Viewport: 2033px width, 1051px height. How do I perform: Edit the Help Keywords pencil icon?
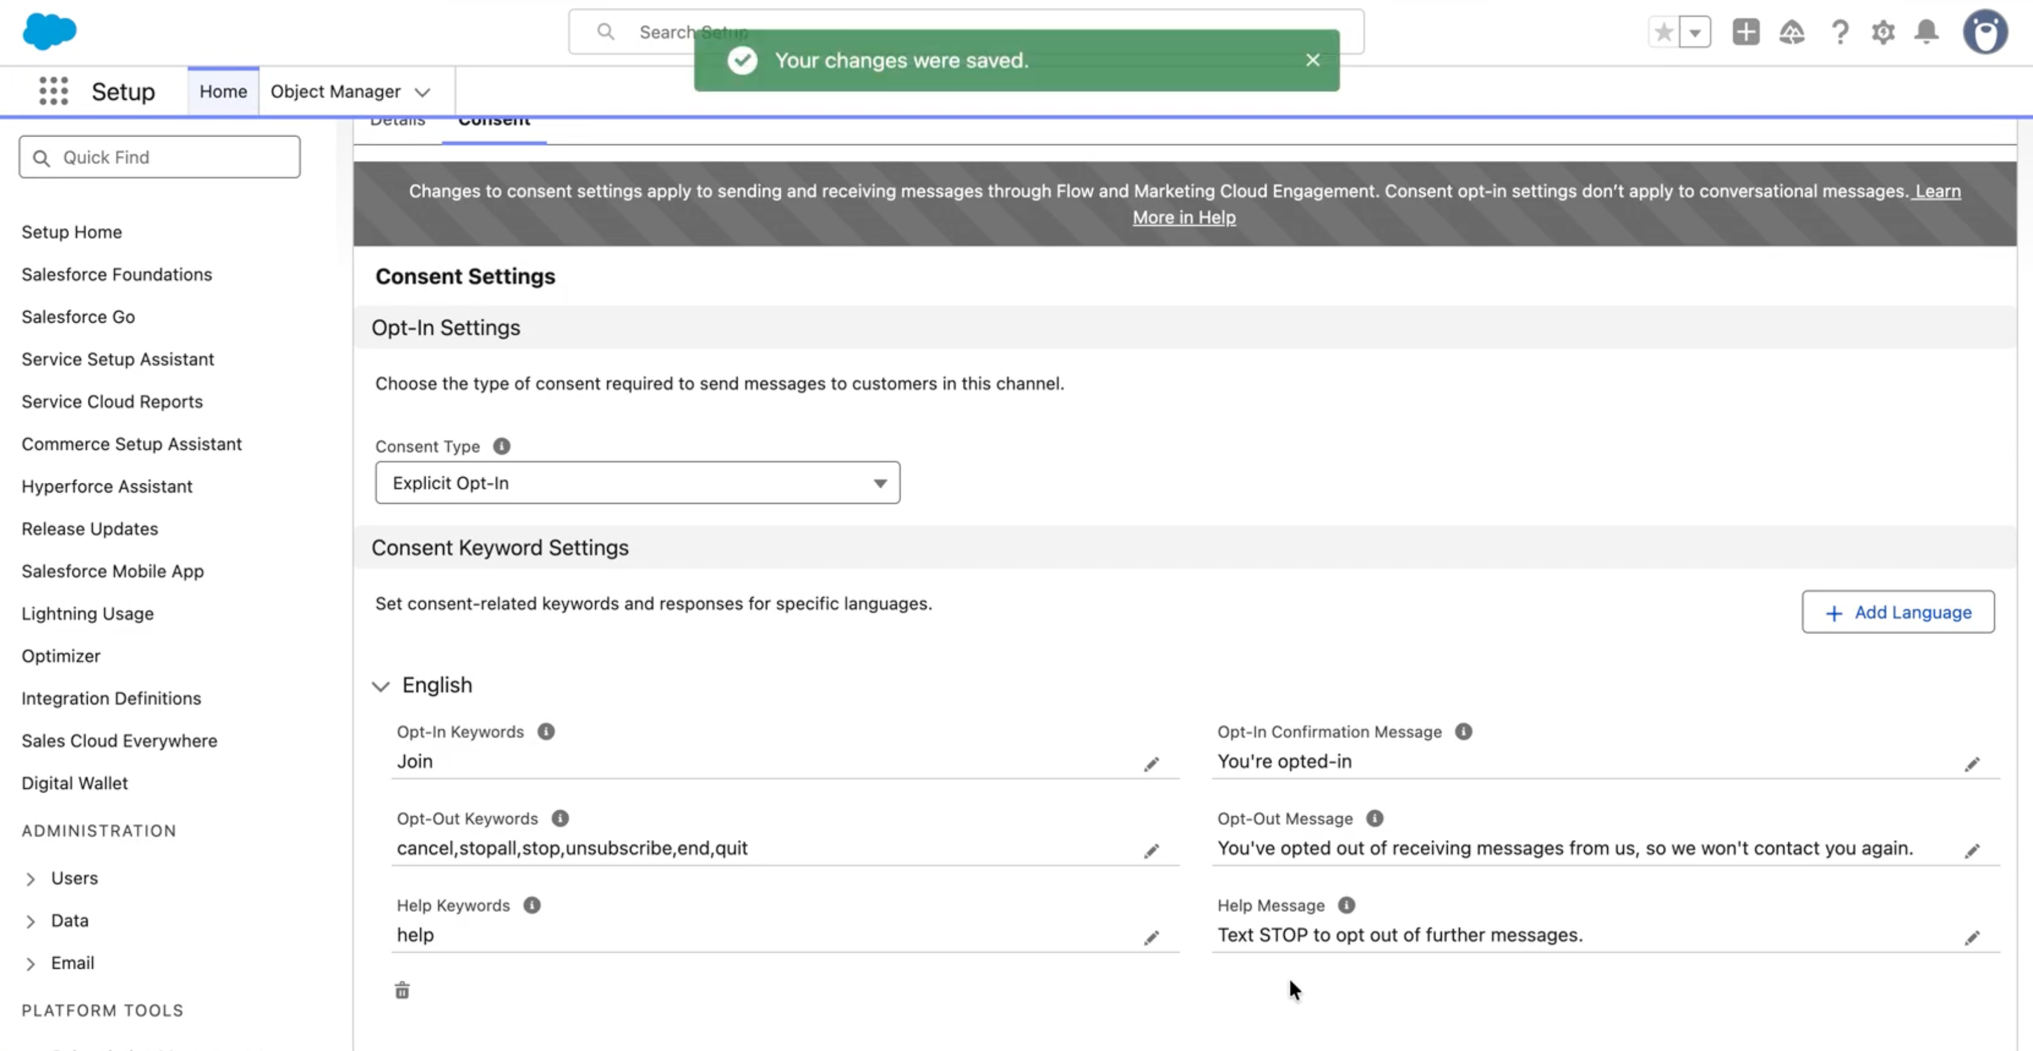[x=1151, y=938]
